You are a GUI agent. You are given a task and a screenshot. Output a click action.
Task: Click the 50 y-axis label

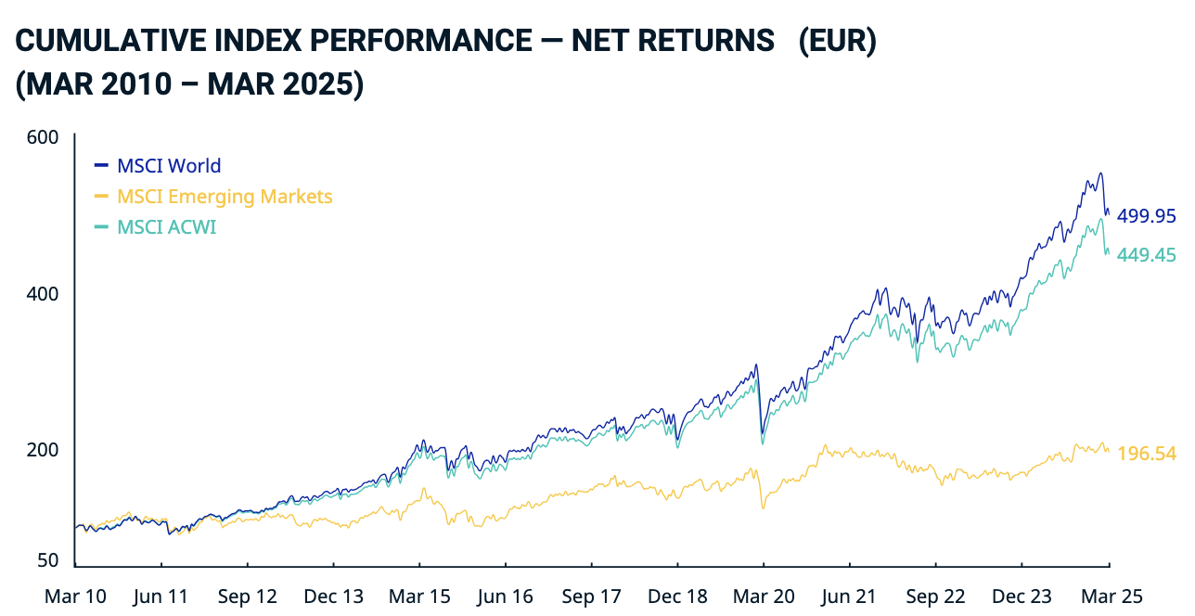49,560
